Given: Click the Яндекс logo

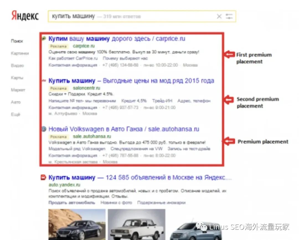Looking at the screenshot, I should tap(25, 16).
